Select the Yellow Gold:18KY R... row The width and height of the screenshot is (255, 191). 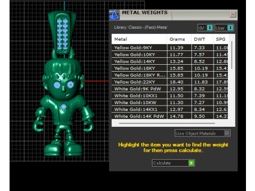[169, 75]
